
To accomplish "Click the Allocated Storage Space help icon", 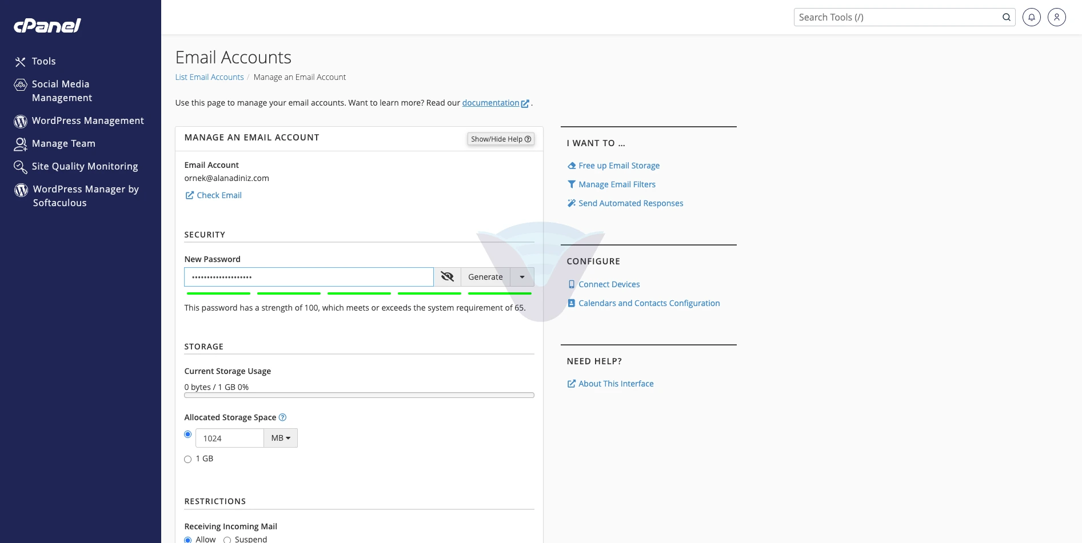I will [282, 417].
